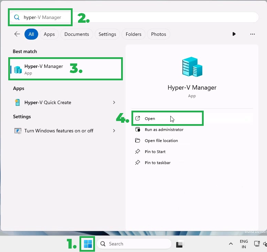Expand Turn Windows features on or off chevron
The image size is (267, 252).
click(114, 131)
